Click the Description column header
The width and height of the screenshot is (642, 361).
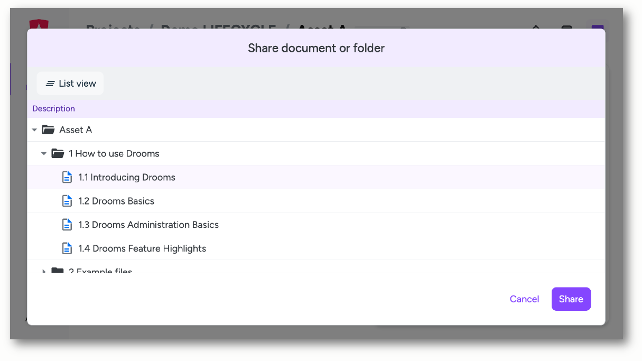tap(53, 108)
